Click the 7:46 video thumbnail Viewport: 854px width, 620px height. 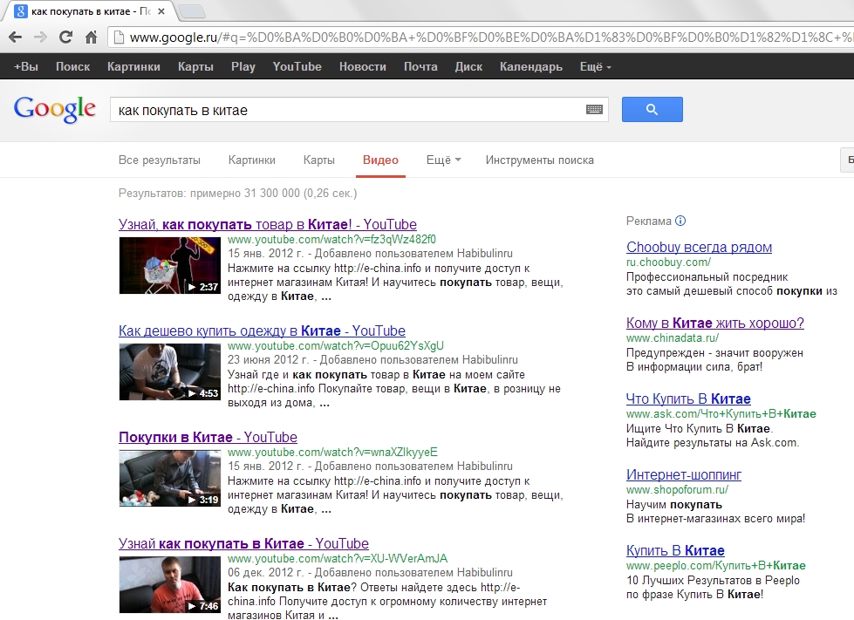tap(169, 584)
